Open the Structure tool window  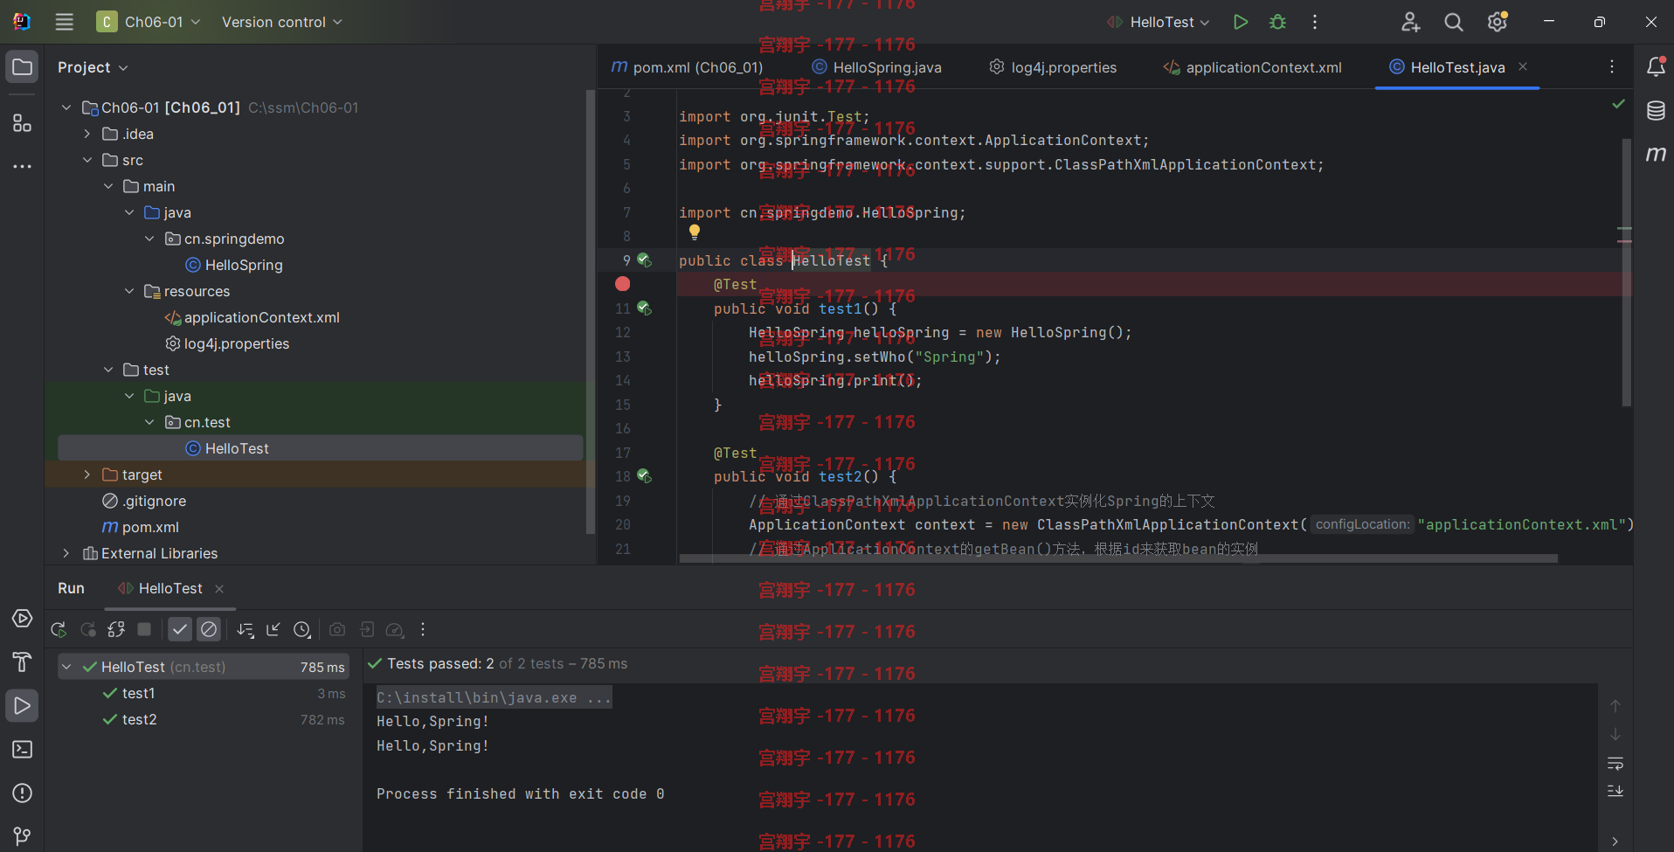pyautogui.click(x=22, y=123)
